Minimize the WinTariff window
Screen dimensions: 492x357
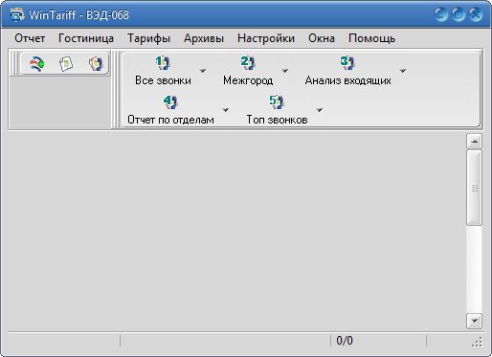pyautogui.click(x=441, y=14)
